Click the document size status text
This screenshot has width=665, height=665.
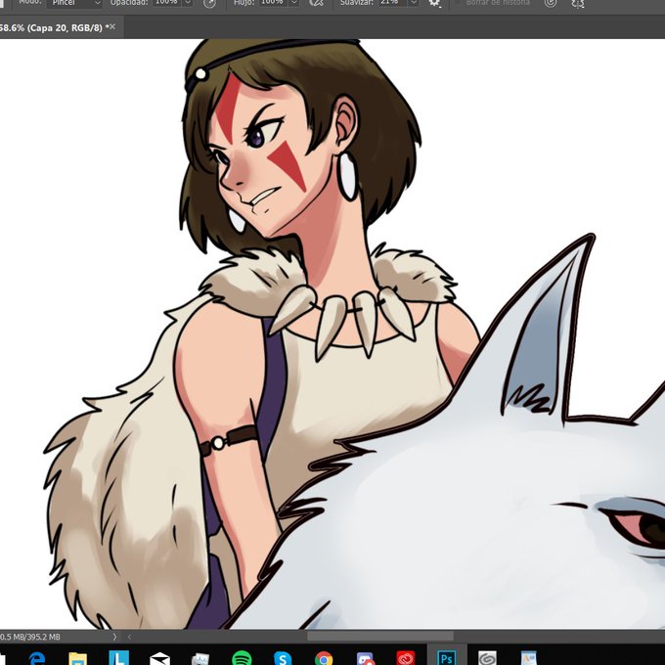pyautogui.click(x=30, y=637)
